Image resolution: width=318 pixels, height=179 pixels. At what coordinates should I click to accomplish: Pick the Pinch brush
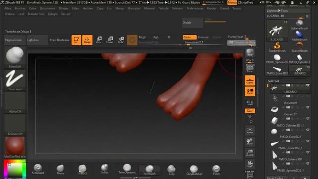click(216, 170)
